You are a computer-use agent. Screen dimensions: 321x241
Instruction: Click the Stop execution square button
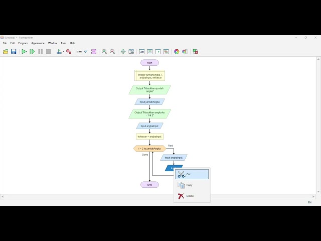(48, 51)
